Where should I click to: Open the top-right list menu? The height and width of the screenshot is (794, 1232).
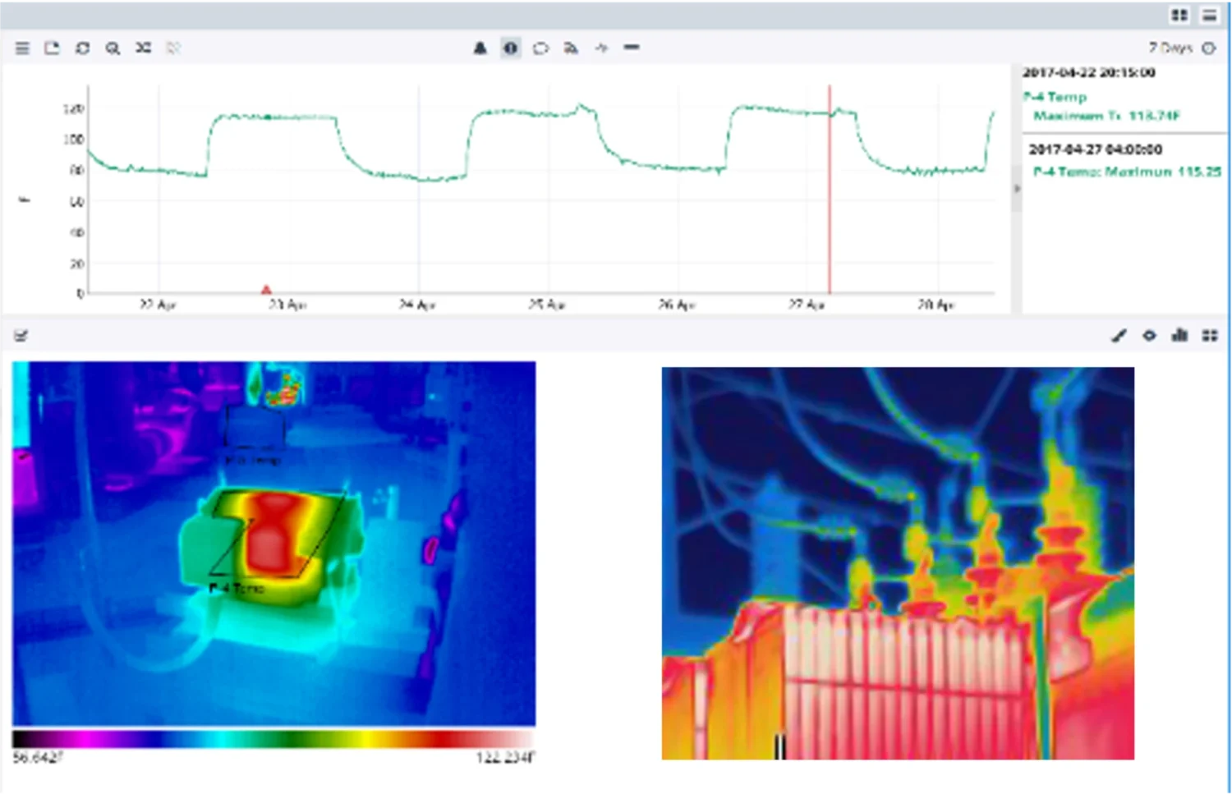click(x=1210, y=16)
